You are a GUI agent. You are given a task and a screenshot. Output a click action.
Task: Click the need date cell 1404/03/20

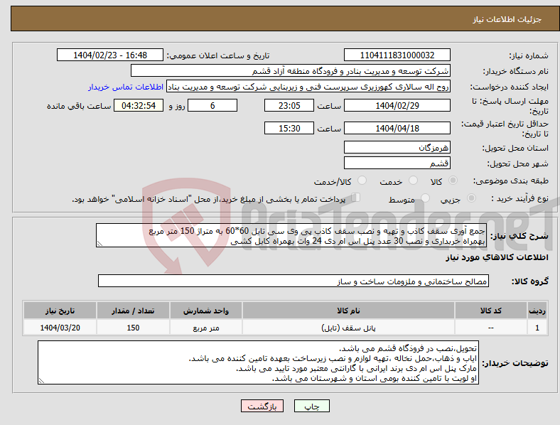click(60, 328)
